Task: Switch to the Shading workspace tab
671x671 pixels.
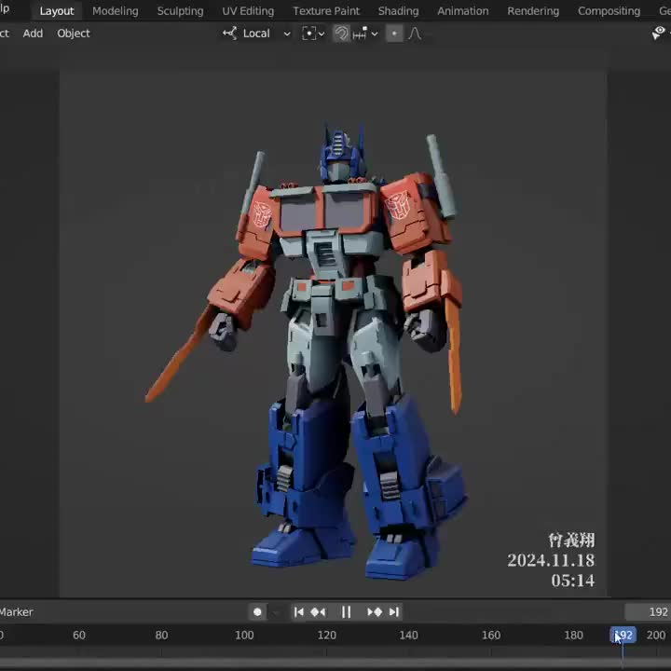Action: (x=398, y=11)
